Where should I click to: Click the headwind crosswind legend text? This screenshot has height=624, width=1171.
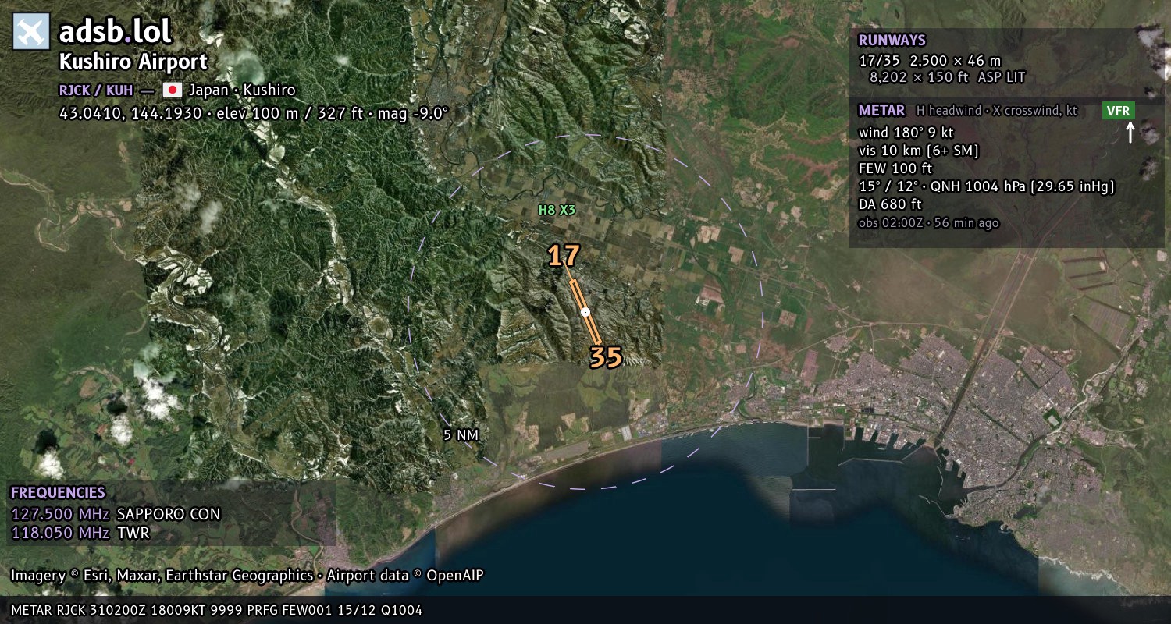pos(996,111)
